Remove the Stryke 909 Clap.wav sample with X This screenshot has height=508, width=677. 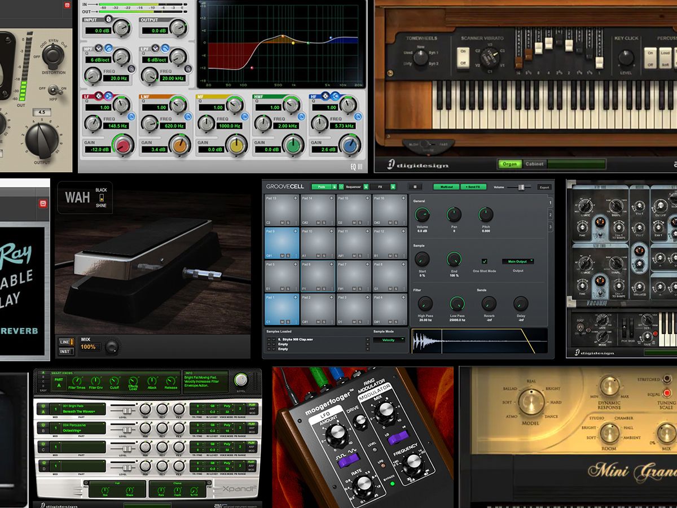pyautogui.click(x=368, y=339)
